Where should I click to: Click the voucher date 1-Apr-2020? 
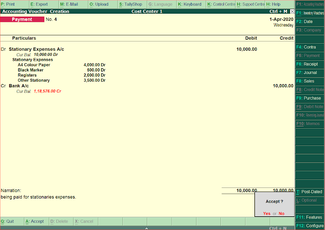coord(281,19)
